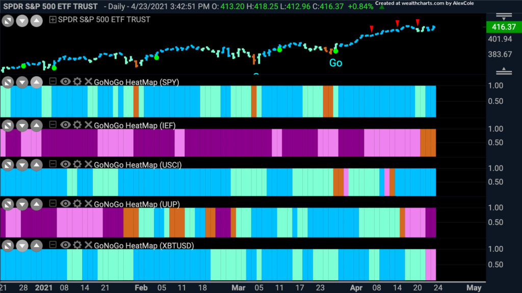Click the green dot above the Go label
522x293 pixels.
[335, 51]
